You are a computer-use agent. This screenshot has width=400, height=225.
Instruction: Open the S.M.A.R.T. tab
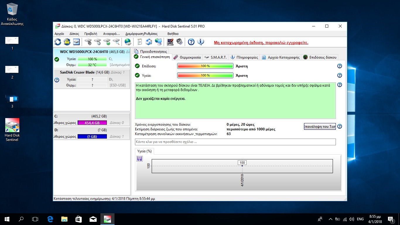pyautogui.click(x=215, y=57)
